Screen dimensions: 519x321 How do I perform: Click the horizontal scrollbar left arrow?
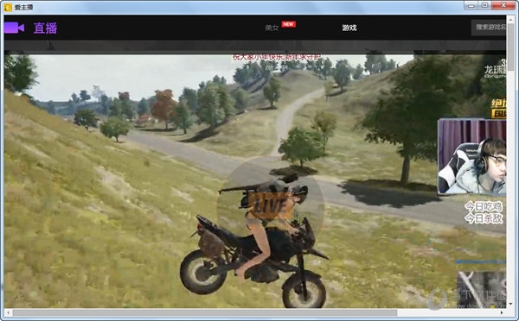point(8,312)
